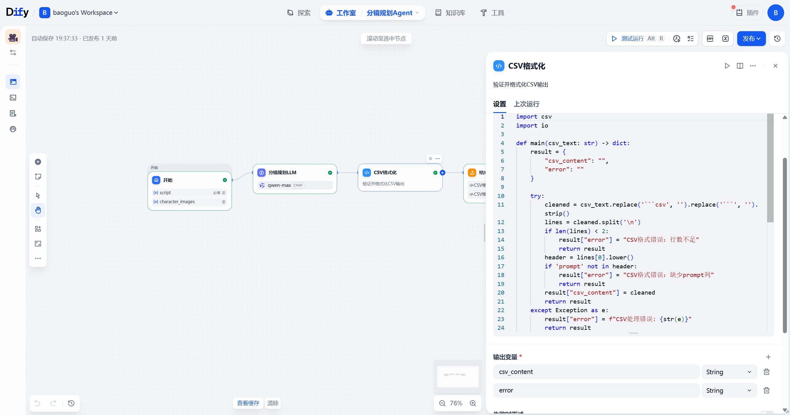This screenshot has height=415, width=790.
Task: Click the Dify logo
Action: (x=17, y=12)
